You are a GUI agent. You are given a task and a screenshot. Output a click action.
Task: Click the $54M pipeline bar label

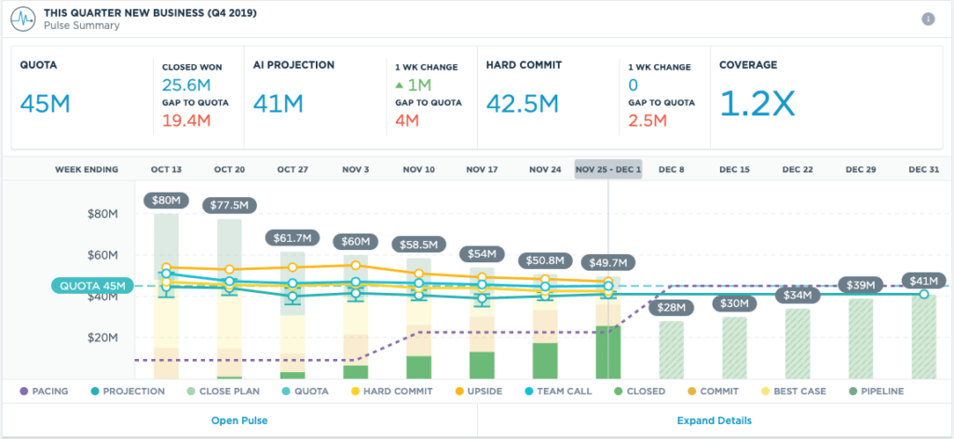pos(482,253)
